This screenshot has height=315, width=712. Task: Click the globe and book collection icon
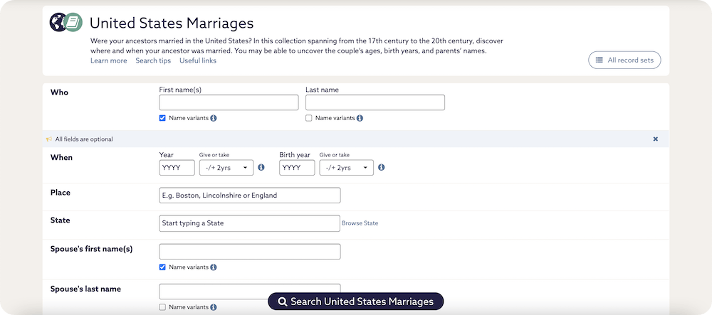(x=66, y=23)
